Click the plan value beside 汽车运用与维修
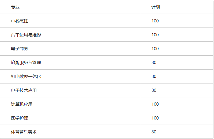Viewport: 214px width, 139px height. click(x=155, y=35)
